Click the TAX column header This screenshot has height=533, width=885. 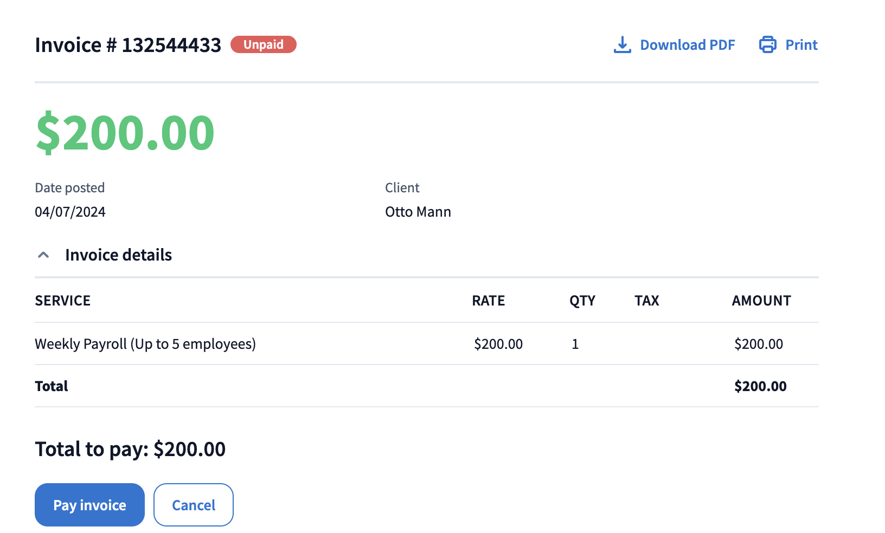(x=646, y=301)
